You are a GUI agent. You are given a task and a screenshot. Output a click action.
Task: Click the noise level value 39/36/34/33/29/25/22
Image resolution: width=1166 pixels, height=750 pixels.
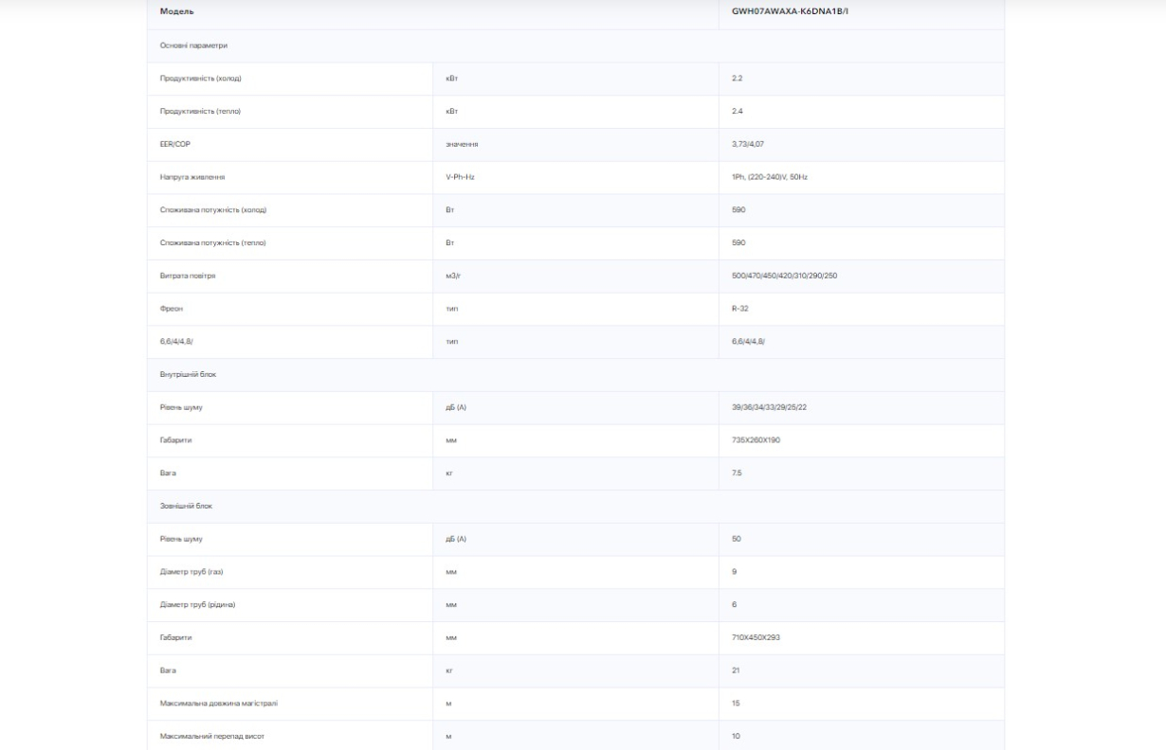[x=771, y=407]
